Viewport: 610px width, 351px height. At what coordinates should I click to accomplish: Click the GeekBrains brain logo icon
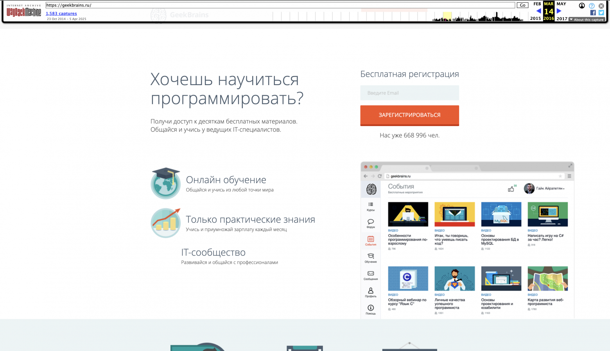pos(370,189)
